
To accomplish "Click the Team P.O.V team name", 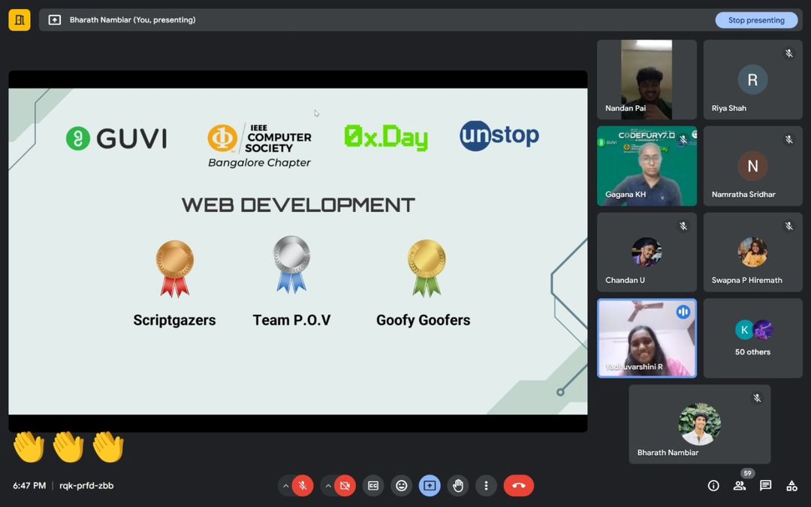I will pyautogui.click(x=291, y=320).
